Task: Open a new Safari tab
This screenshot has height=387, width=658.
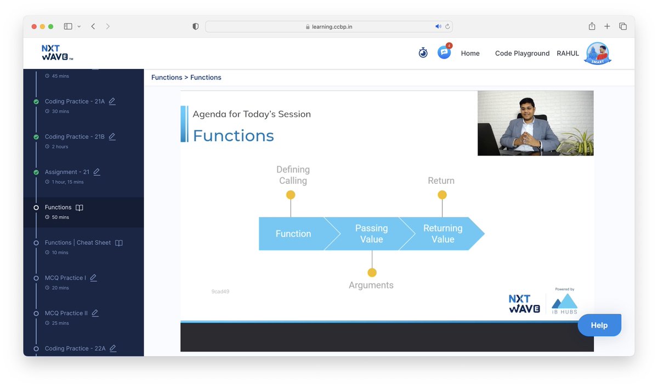Action: (x=607, y=26)
